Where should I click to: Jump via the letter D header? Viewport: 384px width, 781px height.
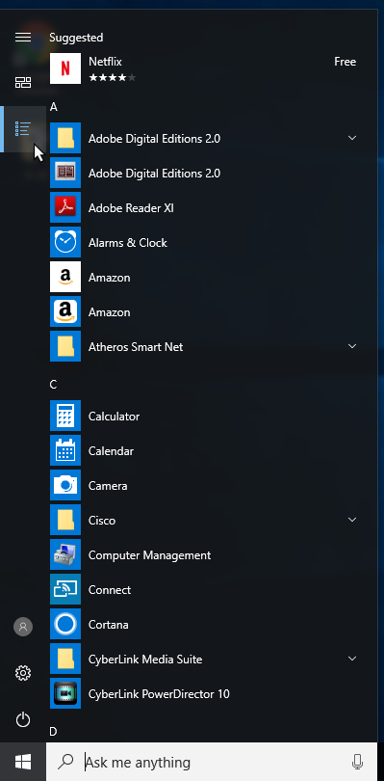point(54,731)
